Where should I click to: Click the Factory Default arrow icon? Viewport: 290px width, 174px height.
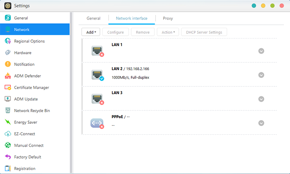coord(7,157)
